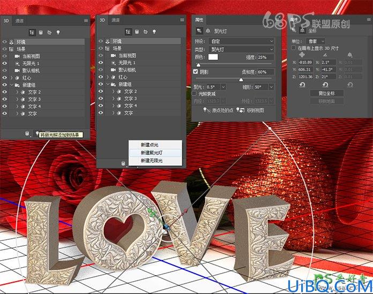Open 预设 preset dropdown showing 自定
This screenshot has height=294, width=373.
click(x=241, y=41)
